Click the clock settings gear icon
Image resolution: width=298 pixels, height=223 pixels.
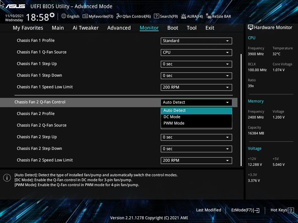(x=52, y=15)
